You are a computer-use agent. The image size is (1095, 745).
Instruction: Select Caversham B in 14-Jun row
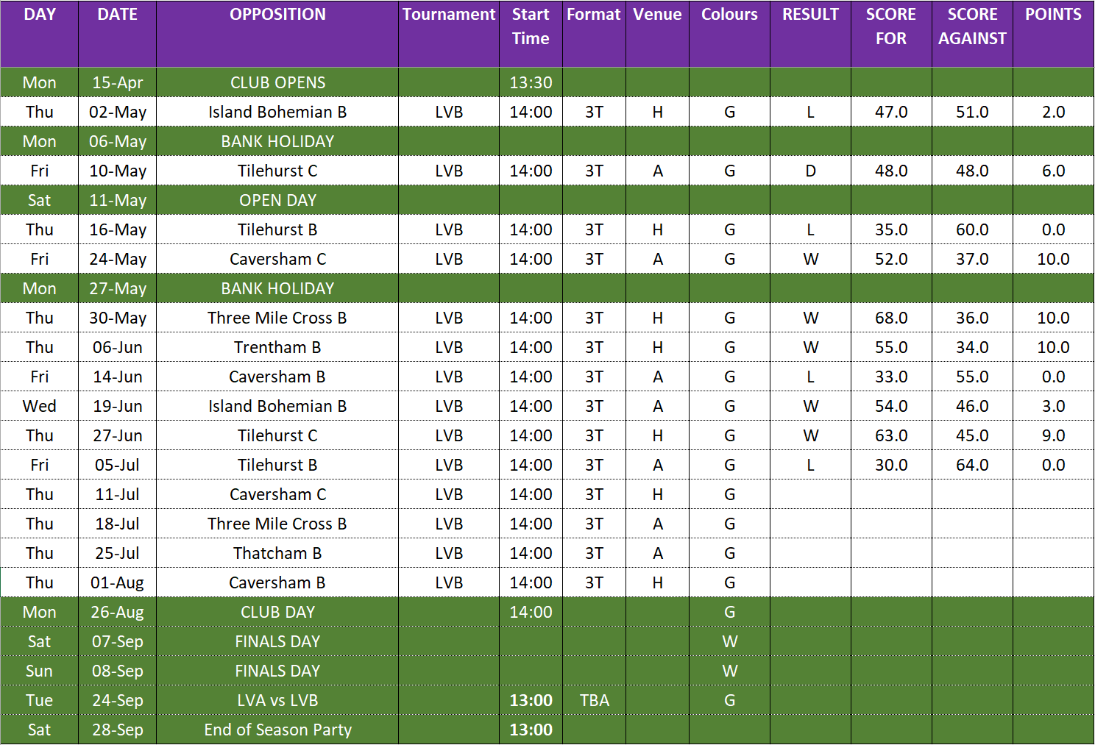[277, 377]
